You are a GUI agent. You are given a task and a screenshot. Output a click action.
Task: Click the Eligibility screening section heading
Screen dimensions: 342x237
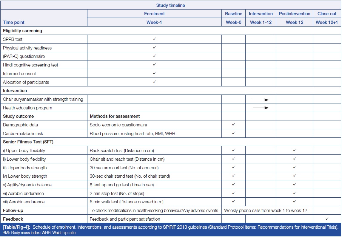click(22, 31)
